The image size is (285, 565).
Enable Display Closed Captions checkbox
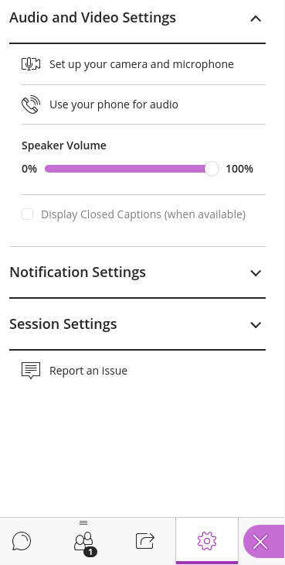pos(27,214)
